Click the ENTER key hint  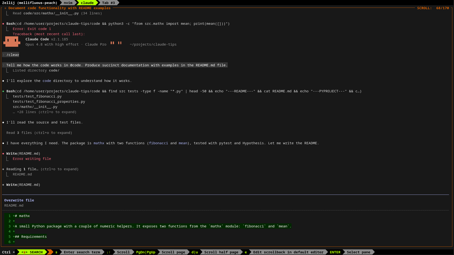pos(335,252)
